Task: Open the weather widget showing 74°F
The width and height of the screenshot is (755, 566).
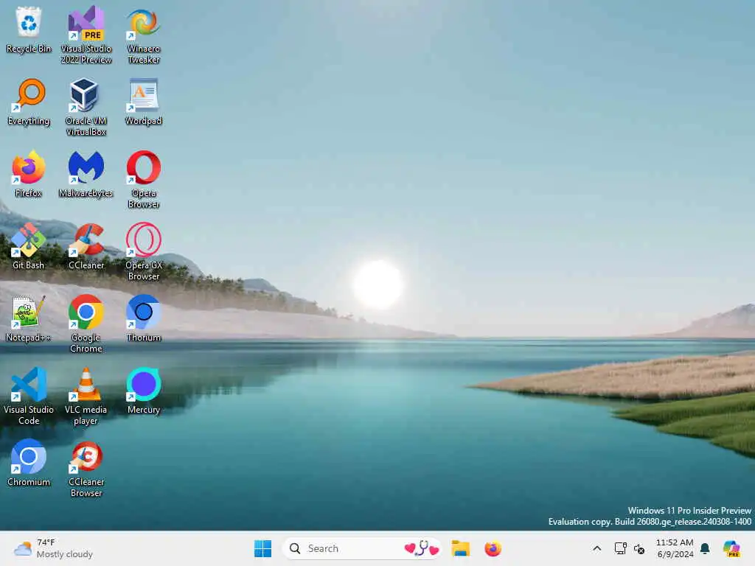Action: (53, 548)
